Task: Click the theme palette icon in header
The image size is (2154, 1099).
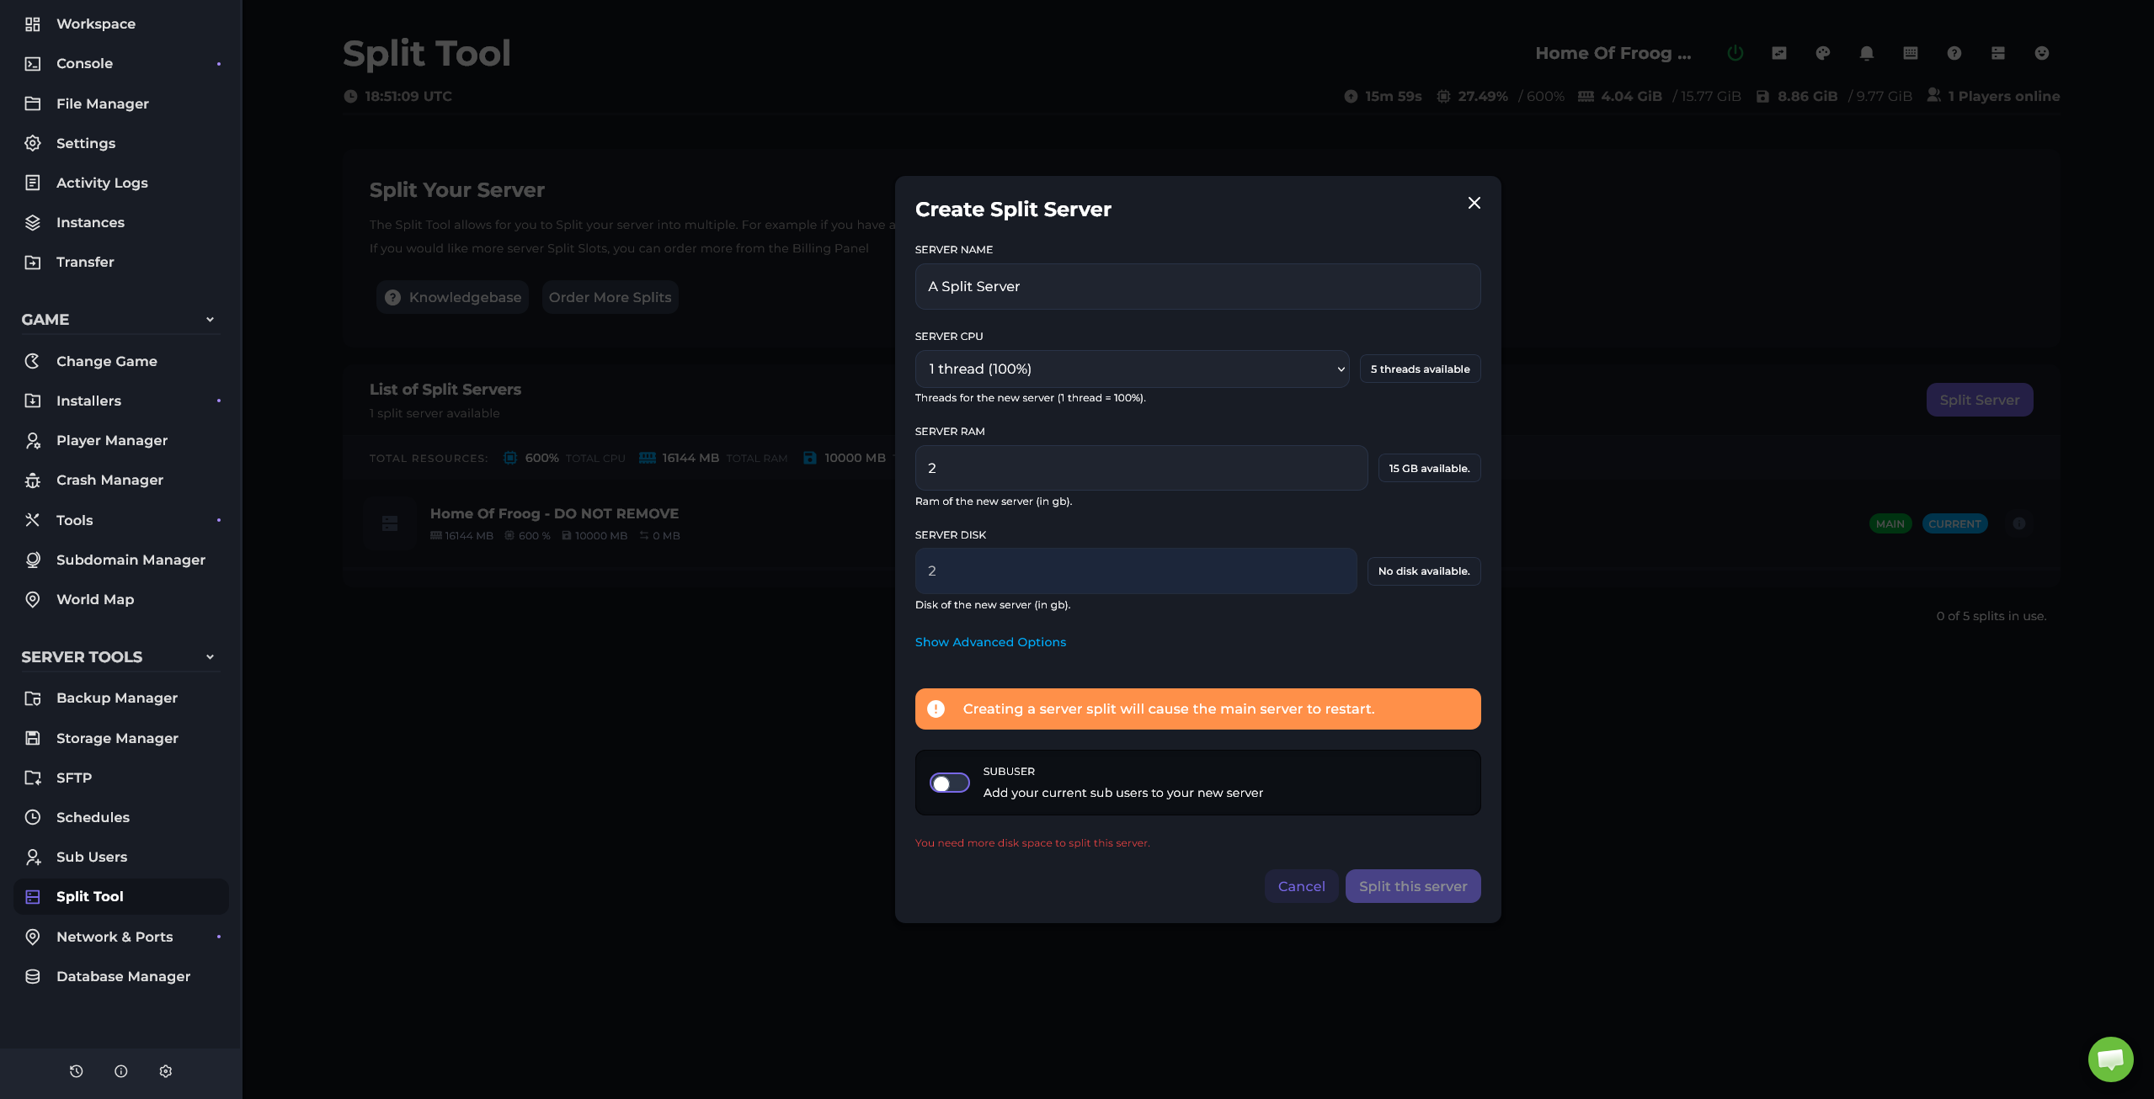Action: pos(1822,53)
